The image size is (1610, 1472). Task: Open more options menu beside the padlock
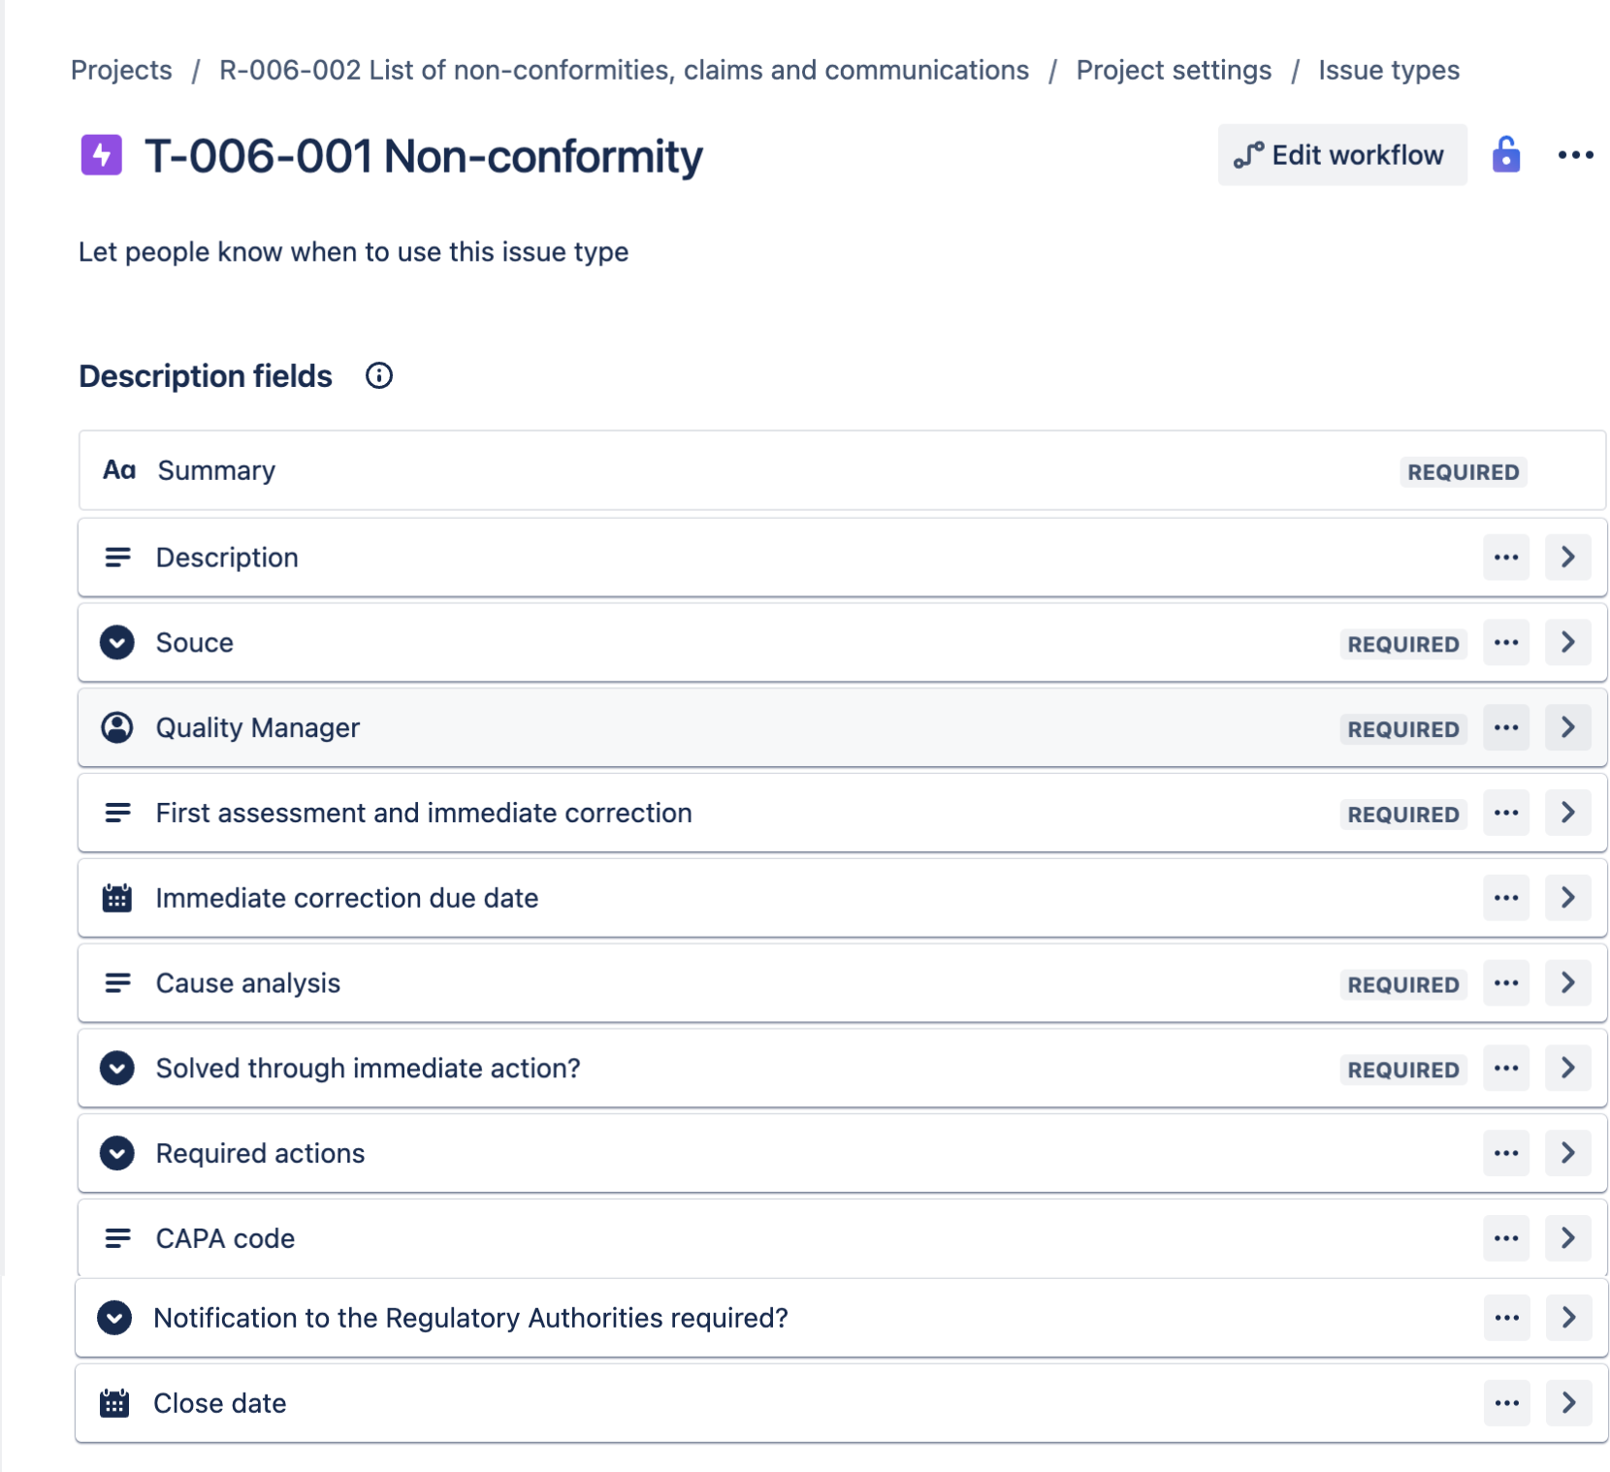(1575, 155)
